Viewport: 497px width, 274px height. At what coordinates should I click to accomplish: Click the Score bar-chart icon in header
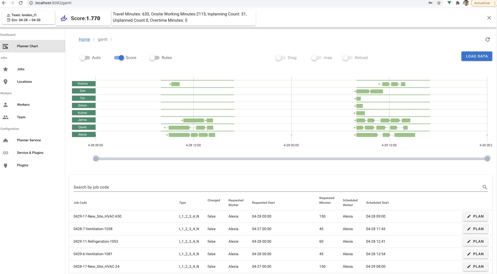(64, 18)
